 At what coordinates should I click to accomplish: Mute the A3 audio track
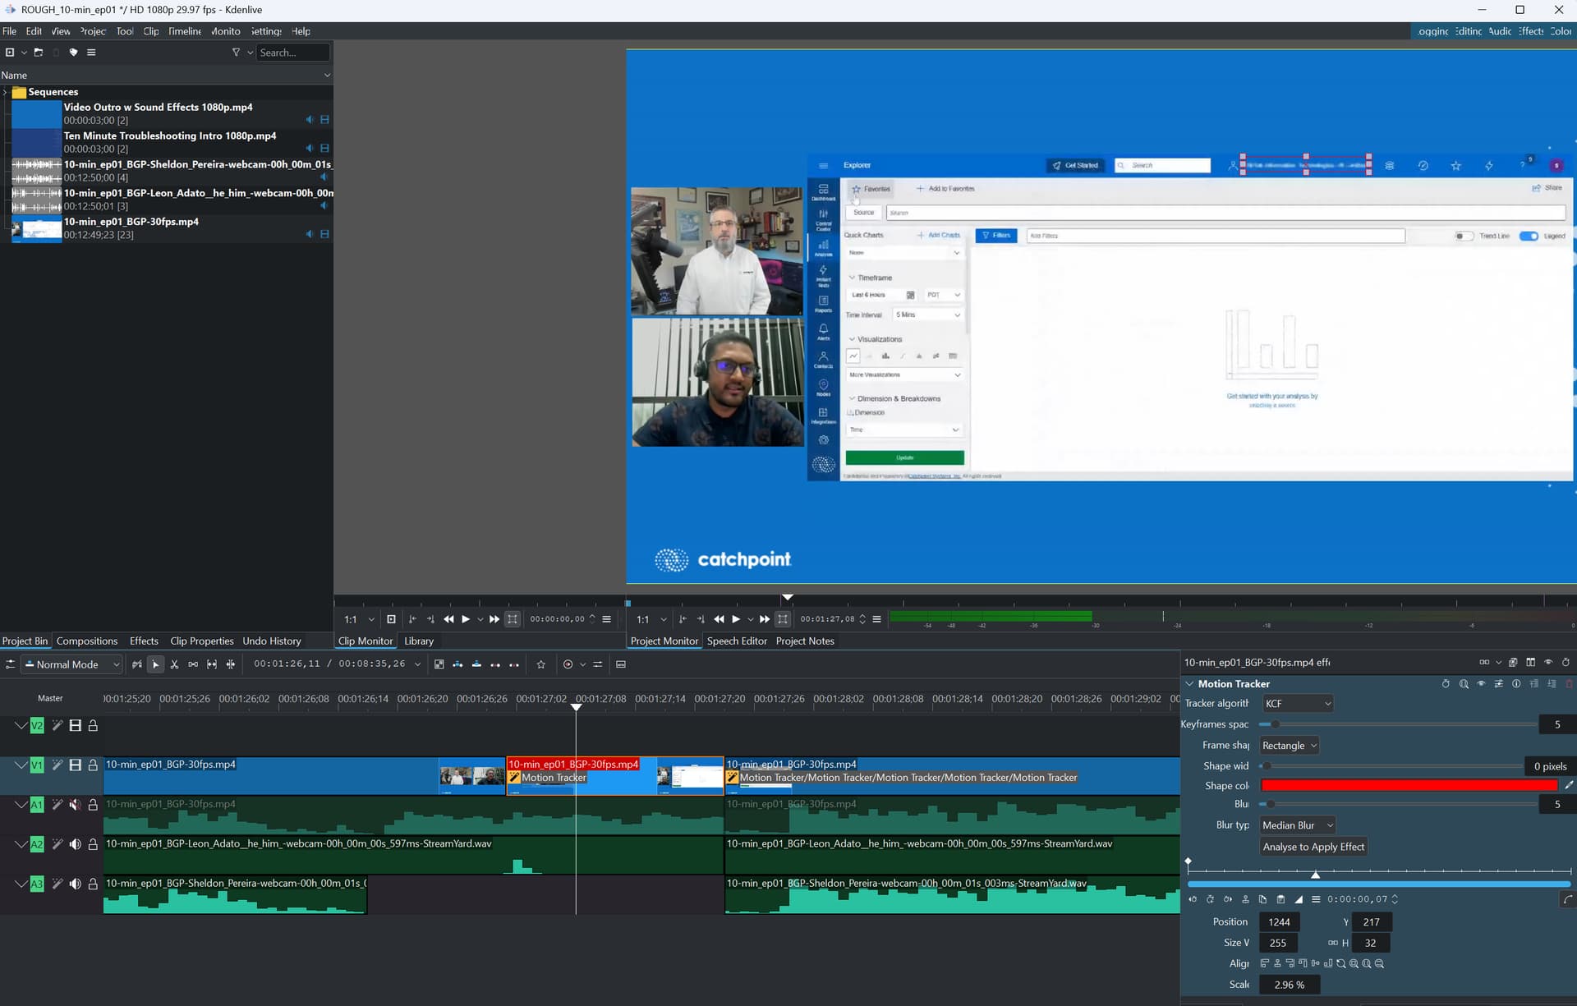click(75, 884)
